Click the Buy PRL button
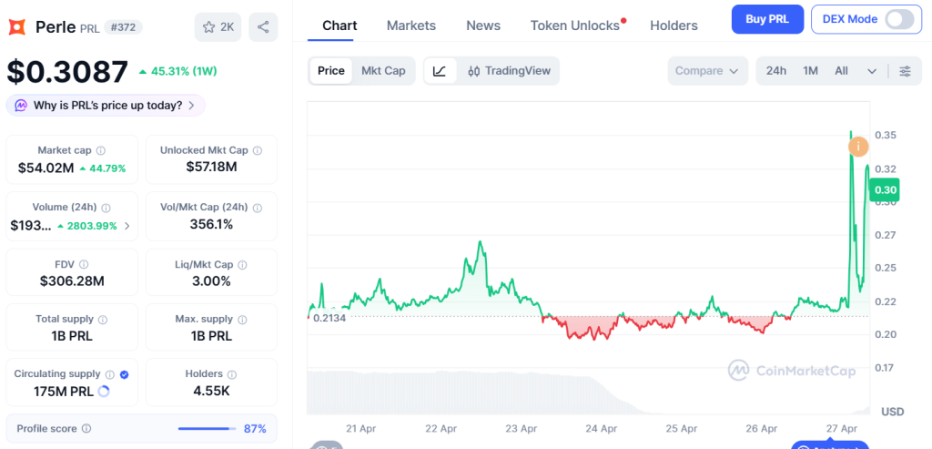The image size is (932, 449). pos(767,19)
